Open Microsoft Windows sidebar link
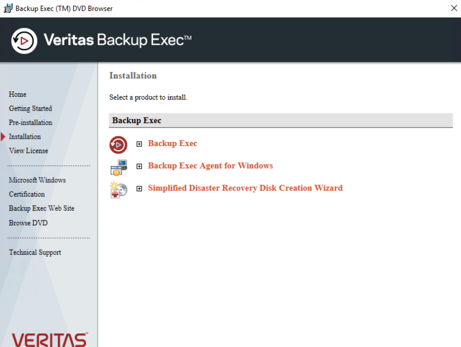Screen dimensions: 461x347 pyautogui.click(x=37, y=180)
